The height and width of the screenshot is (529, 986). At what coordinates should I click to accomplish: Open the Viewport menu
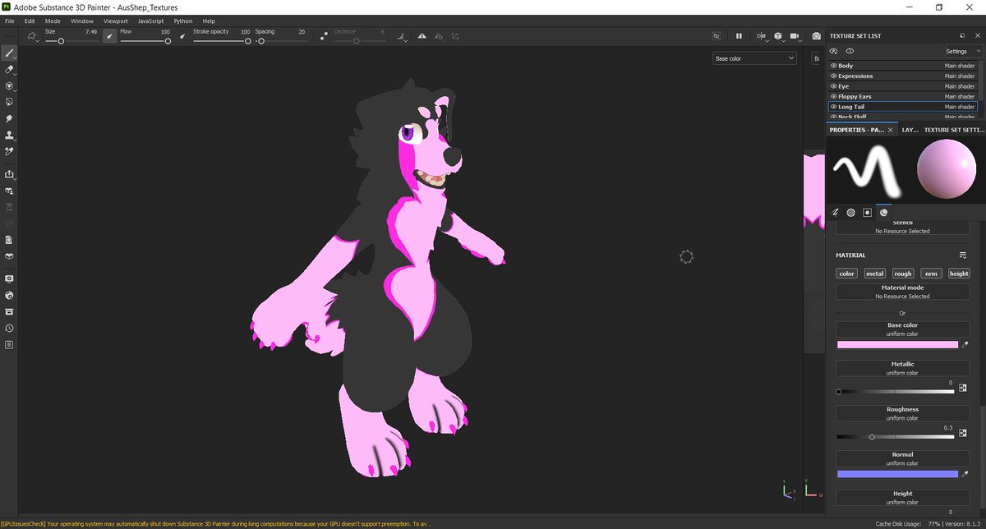click(x=115, y=21)
